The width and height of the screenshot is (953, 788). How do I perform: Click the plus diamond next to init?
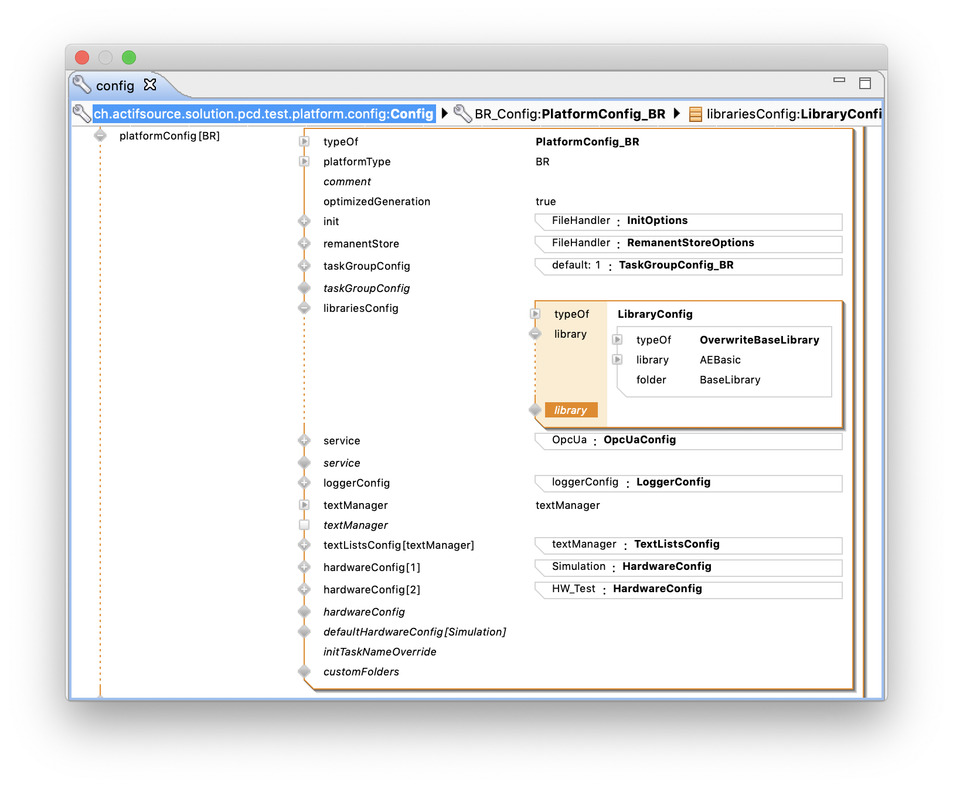(304, 221)
